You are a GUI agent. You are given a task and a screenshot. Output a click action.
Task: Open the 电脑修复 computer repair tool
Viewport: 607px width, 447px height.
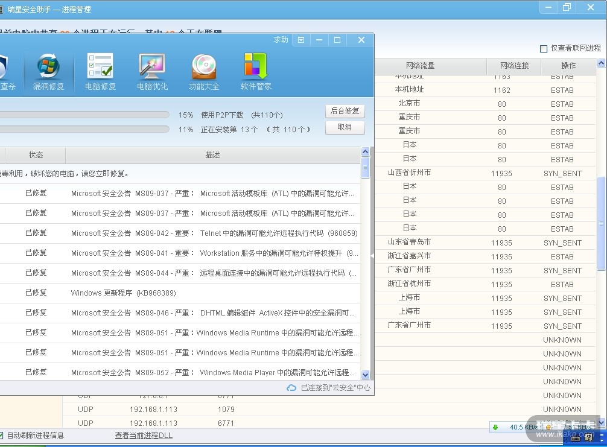point(100,72)
